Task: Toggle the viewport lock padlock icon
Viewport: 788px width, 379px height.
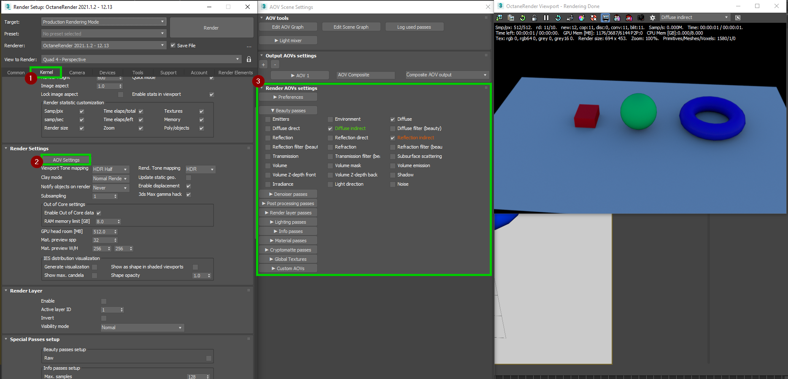Action: [534, 18]
